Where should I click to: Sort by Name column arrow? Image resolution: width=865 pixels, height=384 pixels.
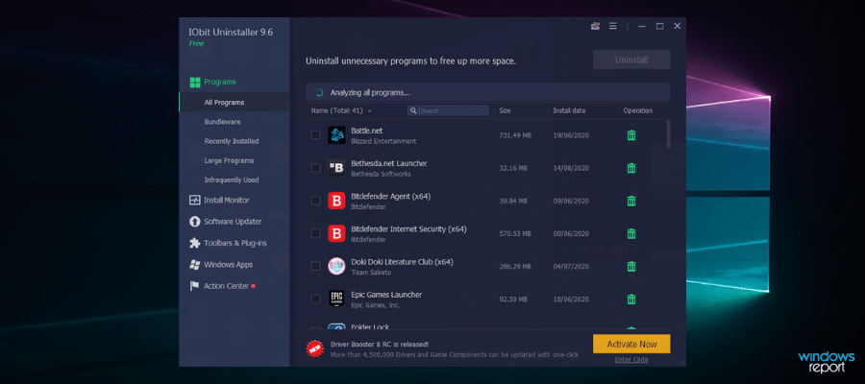pyautogui.click(x=369, y=110)
